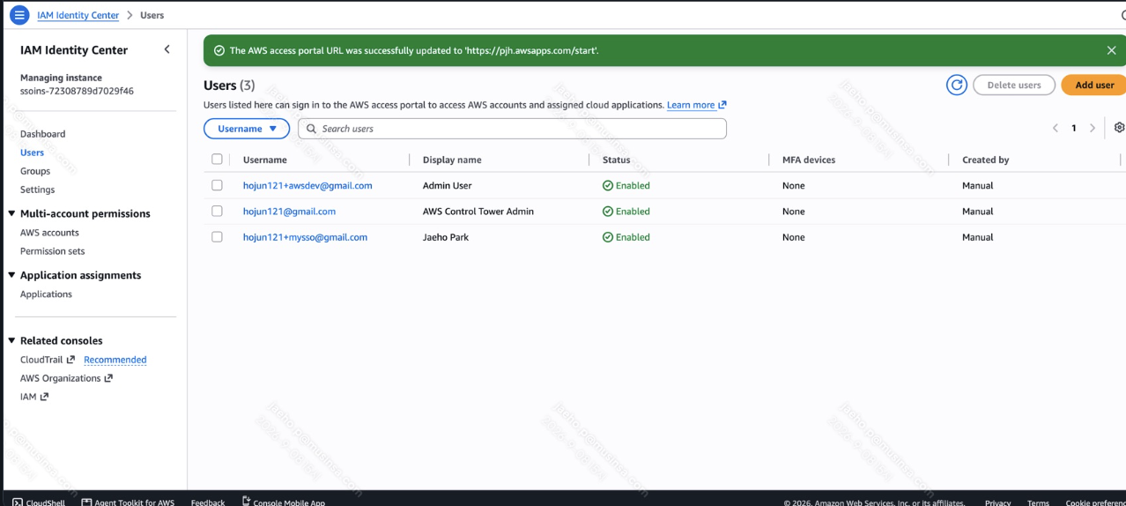
Task: Open Agent Toolkit for AWS
Action: [x=128, y=502]
